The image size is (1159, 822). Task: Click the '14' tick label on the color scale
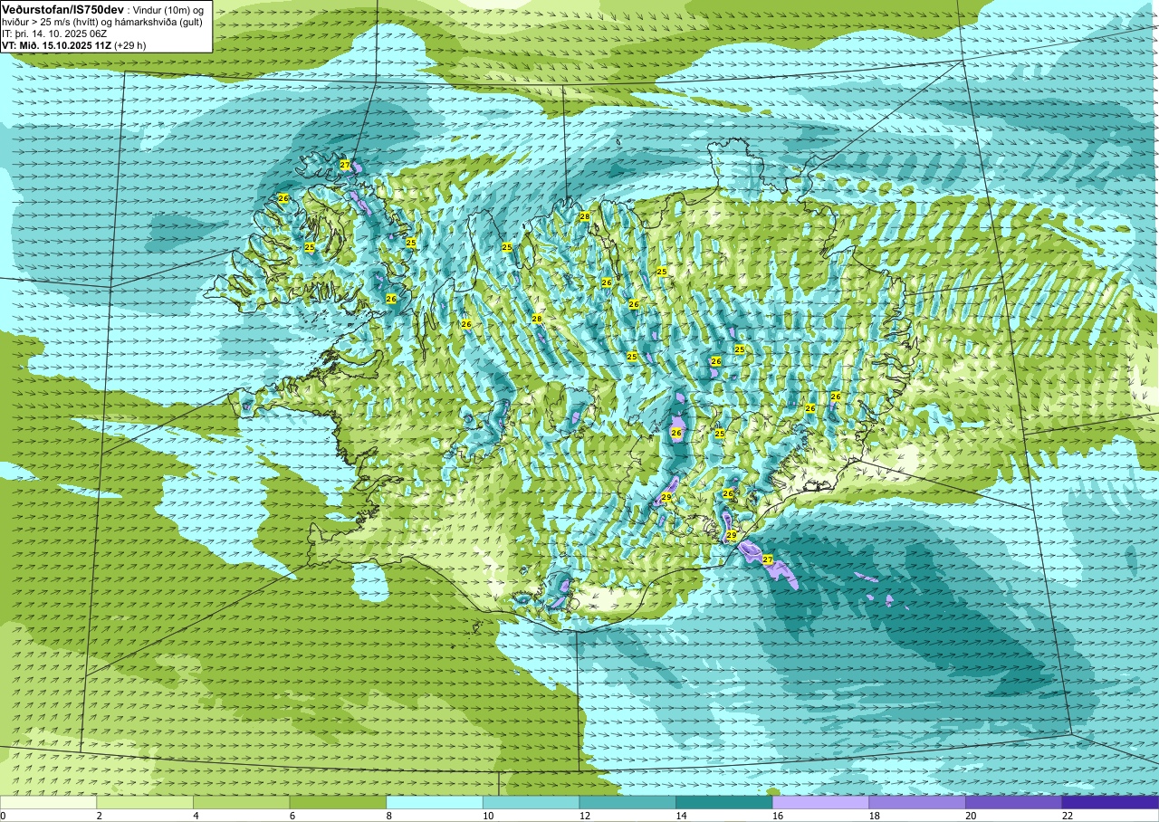(x=681, y=816)
